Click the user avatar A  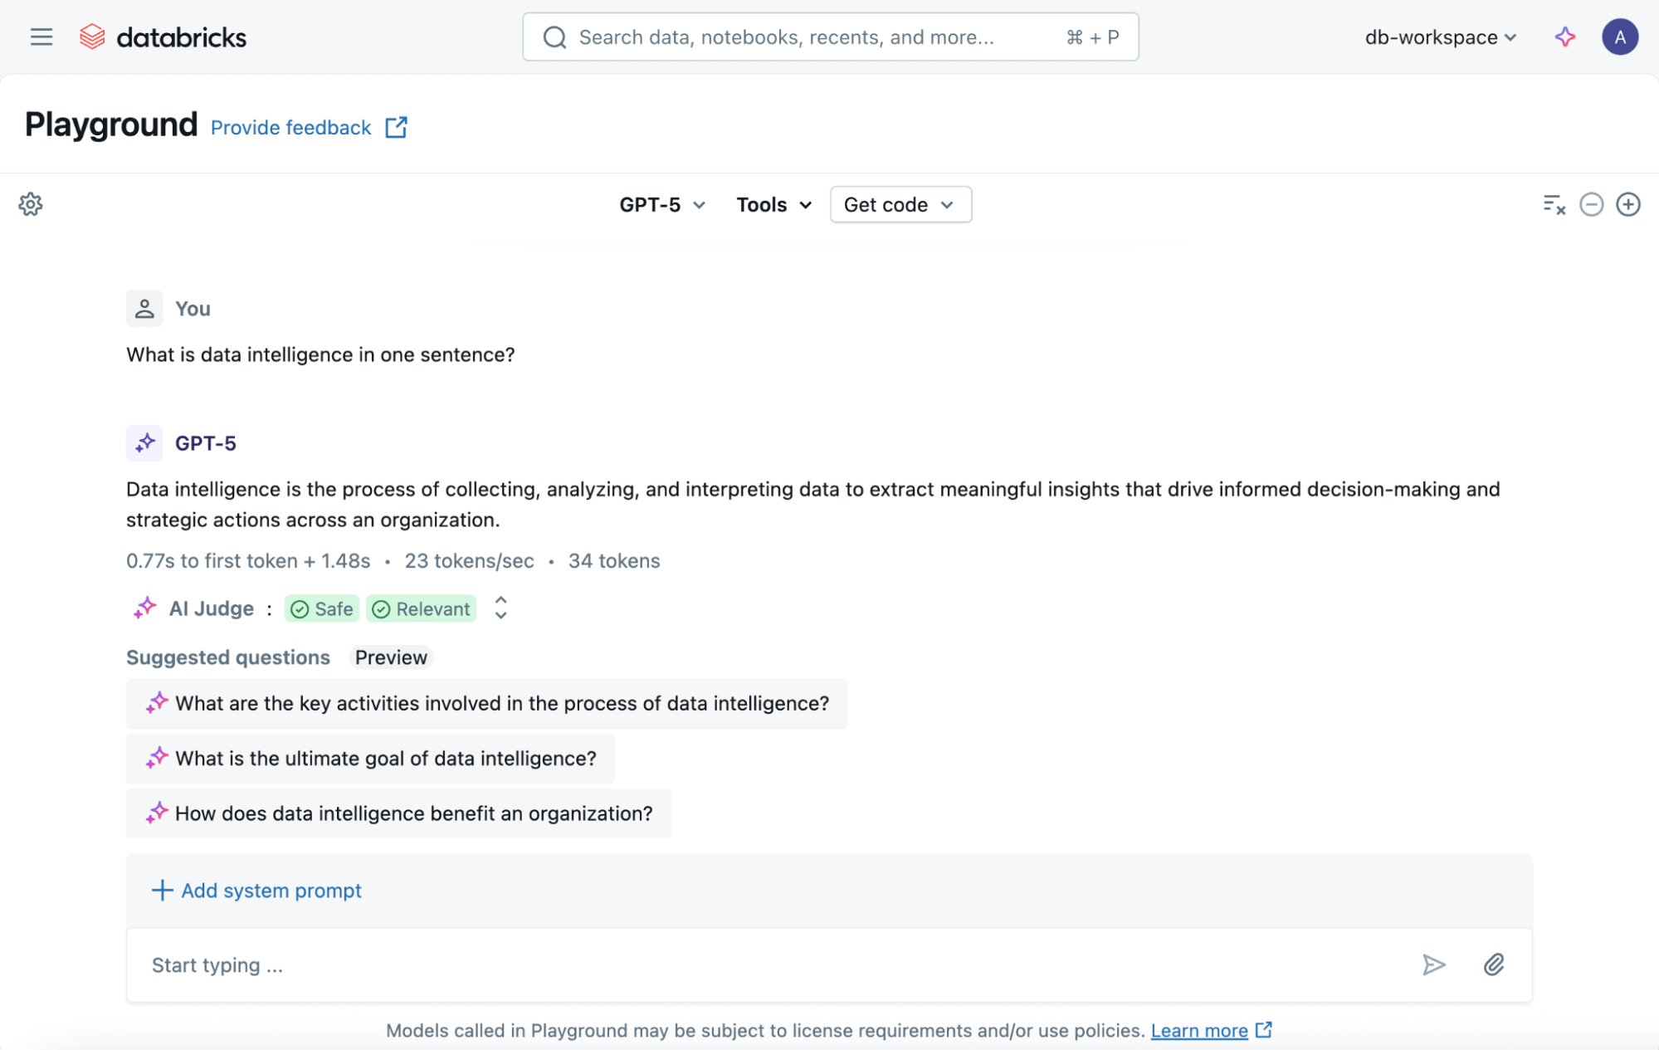pos(1619,37)
